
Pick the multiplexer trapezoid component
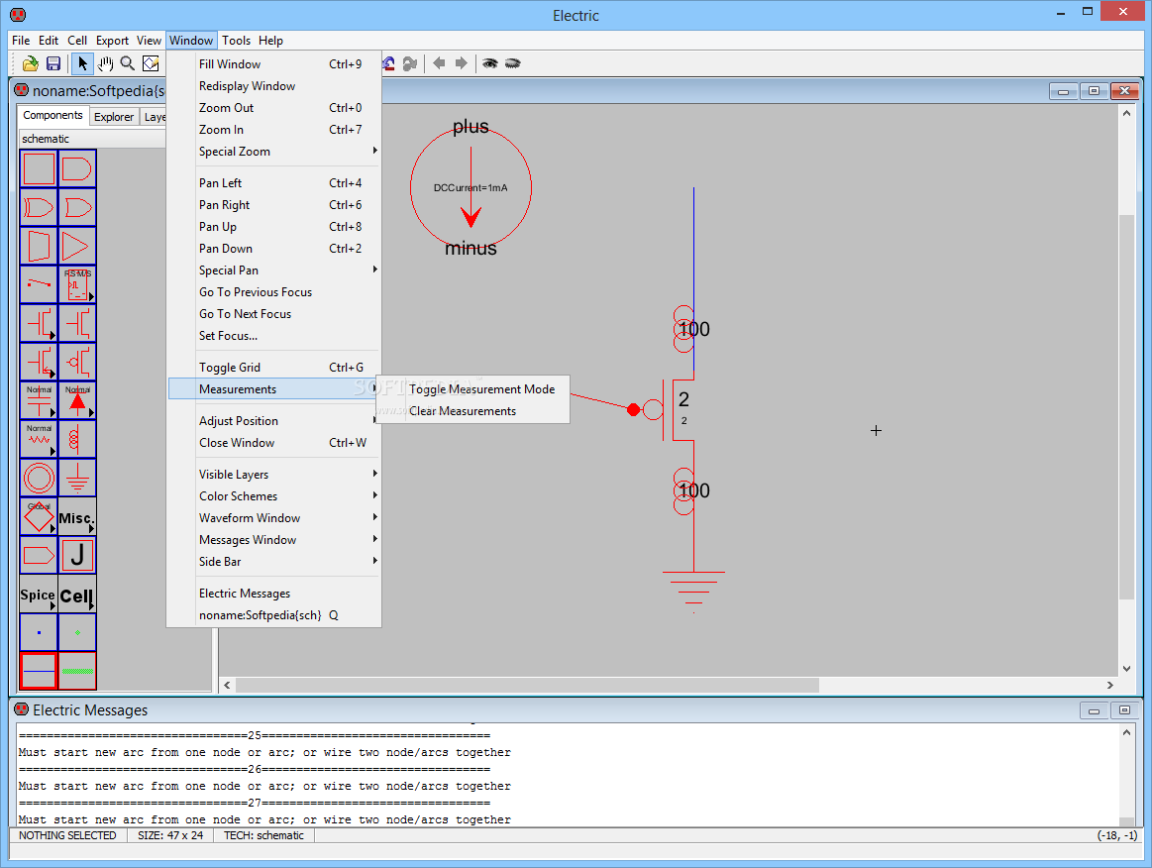(x=39, y=246)
